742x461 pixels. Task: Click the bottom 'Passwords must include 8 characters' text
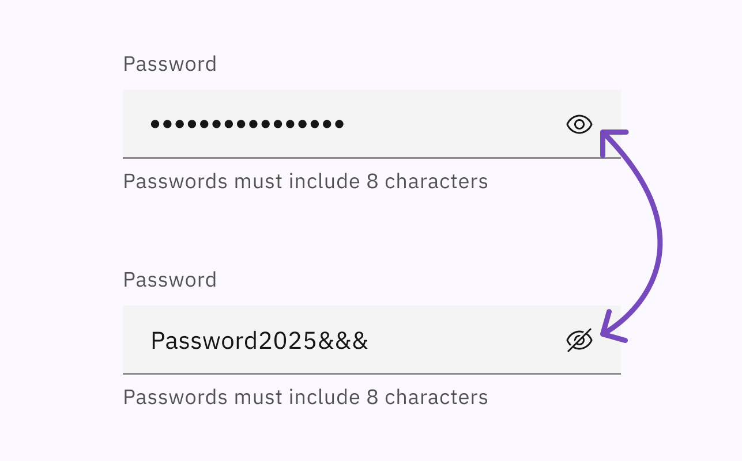305,397
